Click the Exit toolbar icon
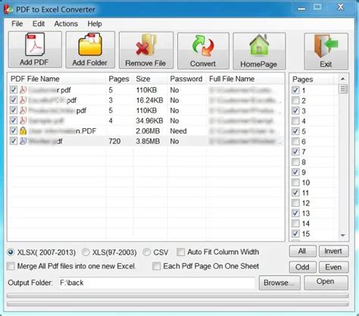Viewport: 359px width, 316px height. click(326, 51)
